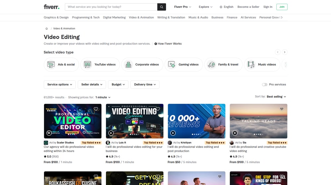
Task: Click the Family & travel icon
Action: (x=211, y=64)
